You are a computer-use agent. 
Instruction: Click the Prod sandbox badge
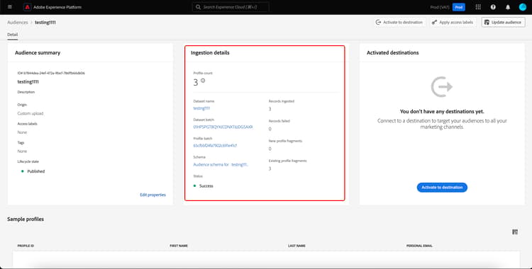click(x=459, y=7)
